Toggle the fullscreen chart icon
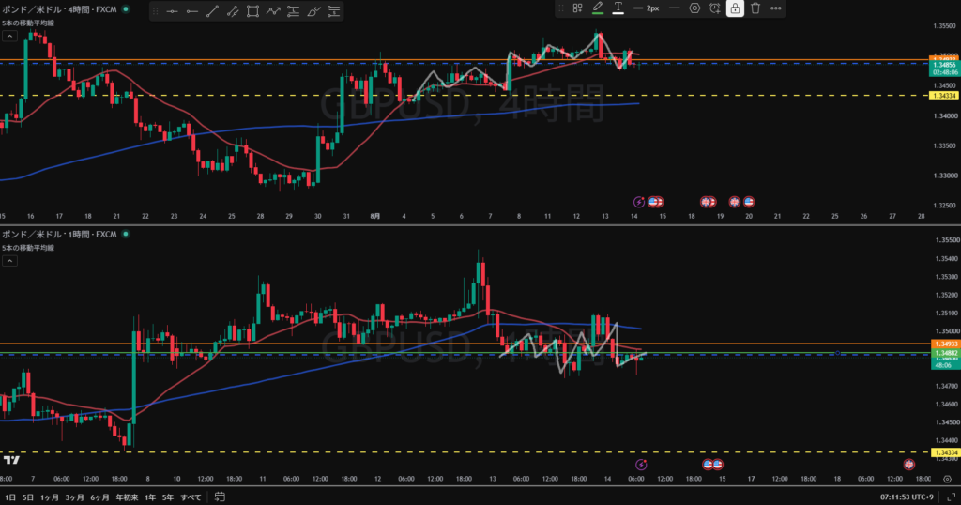This screenshot has height=505, width=961. 952,497
